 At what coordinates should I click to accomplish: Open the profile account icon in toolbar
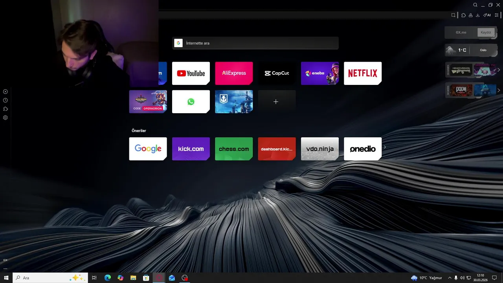point(470,15)
